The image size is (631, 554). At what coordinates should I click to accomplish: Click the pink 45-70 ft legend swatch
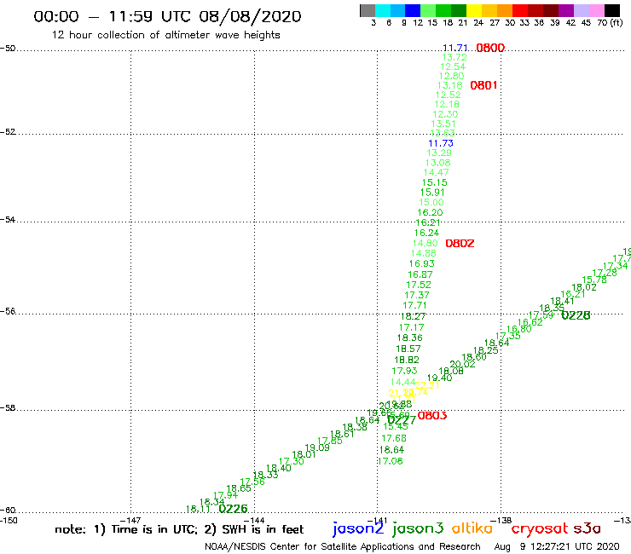(x=596, y=10)
